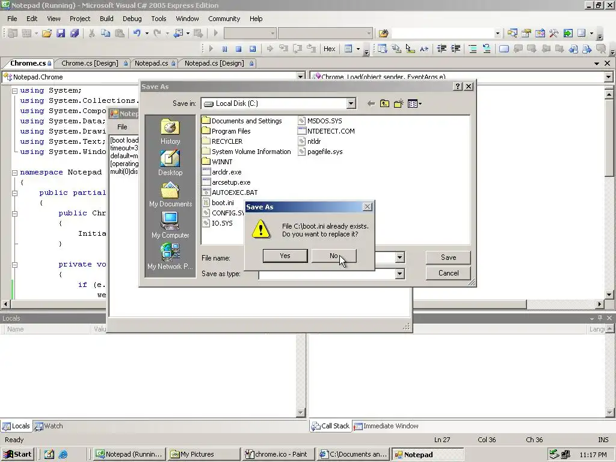Image resolution: width=616 pixels, height=462 pixels.
Task: Expand the Save in Local Disk dropdown
Action: [351, 103]
